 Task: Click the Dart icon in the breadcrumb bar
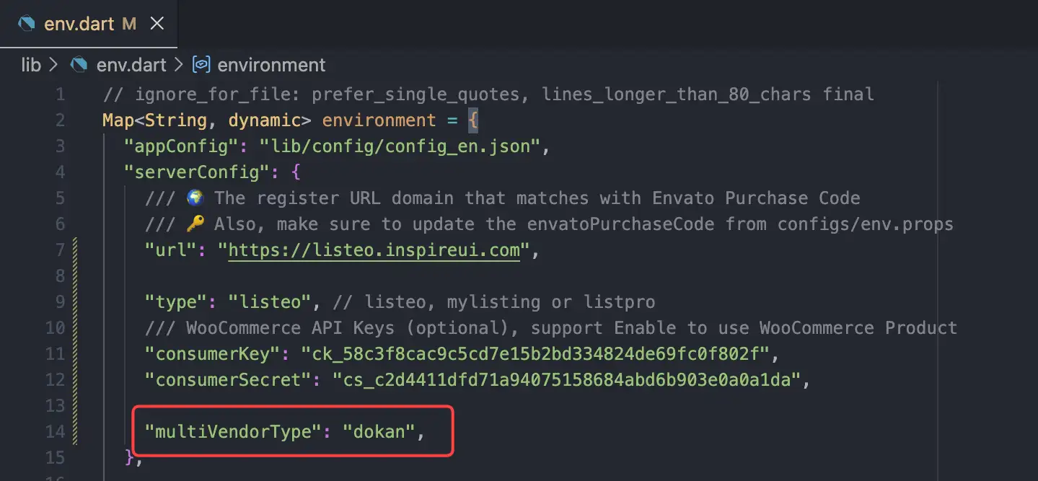click(x=79, y=65)
